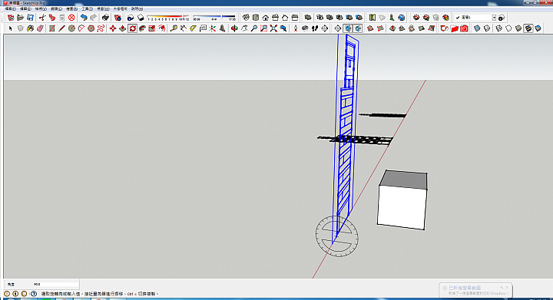Image resolution: width=553 pixels, height=300 pixels.
Task: Activate the Move tool with red arrows
Action: pos(113,28)
